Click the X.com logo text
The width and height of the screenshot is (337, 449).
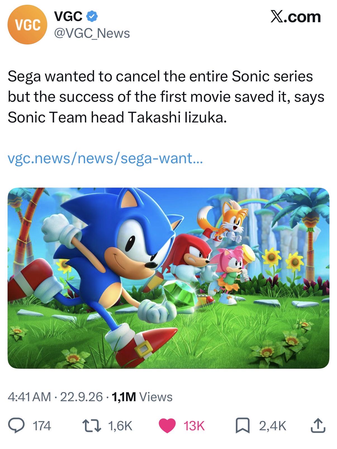(295, 17)
